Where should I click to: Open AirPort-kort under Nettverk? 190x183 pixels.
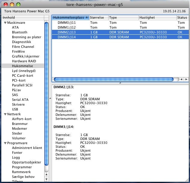[x=22, y=119]
